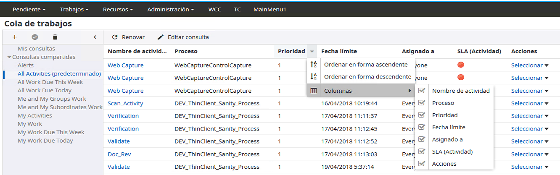Click the checkmark circle icon in sidebar toolbar

tap(35, 37)
